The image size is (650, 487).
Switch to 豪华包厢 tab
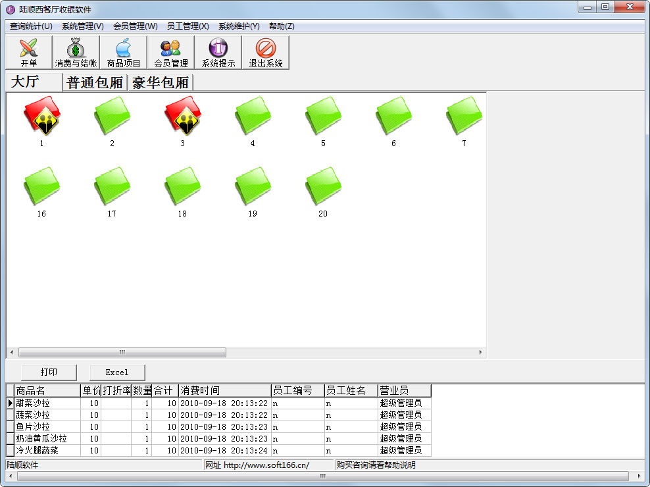click(x=161, y=82)
